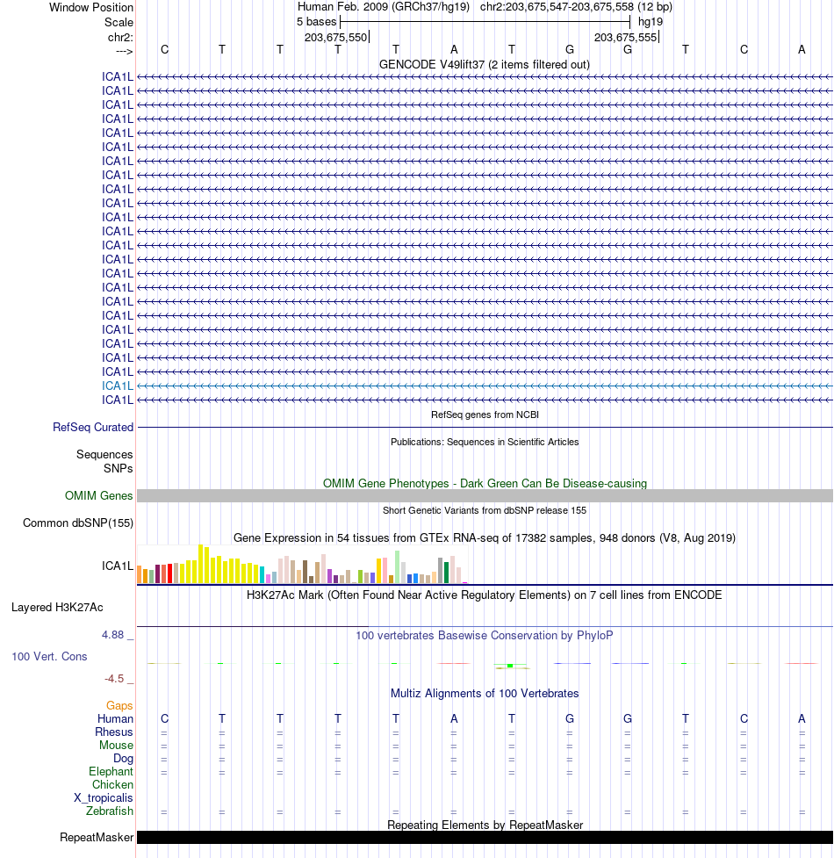Select the X_tropicalis alignment row label
Screen dimensions: 834x858
click(104, 797)
